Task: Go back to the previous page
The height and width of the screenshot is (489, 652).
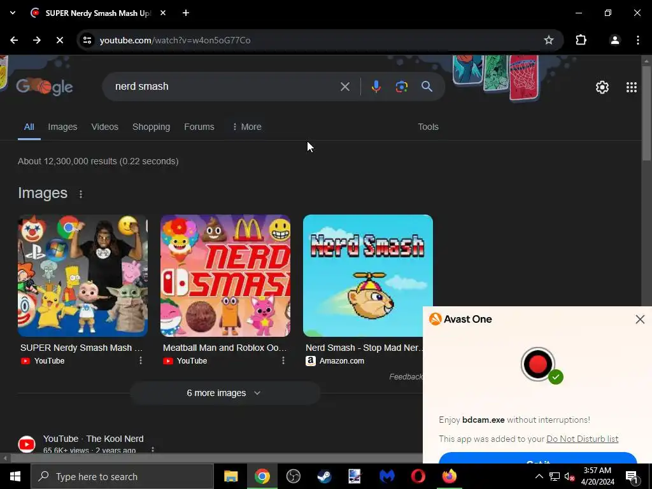Action: pos(14,40)
